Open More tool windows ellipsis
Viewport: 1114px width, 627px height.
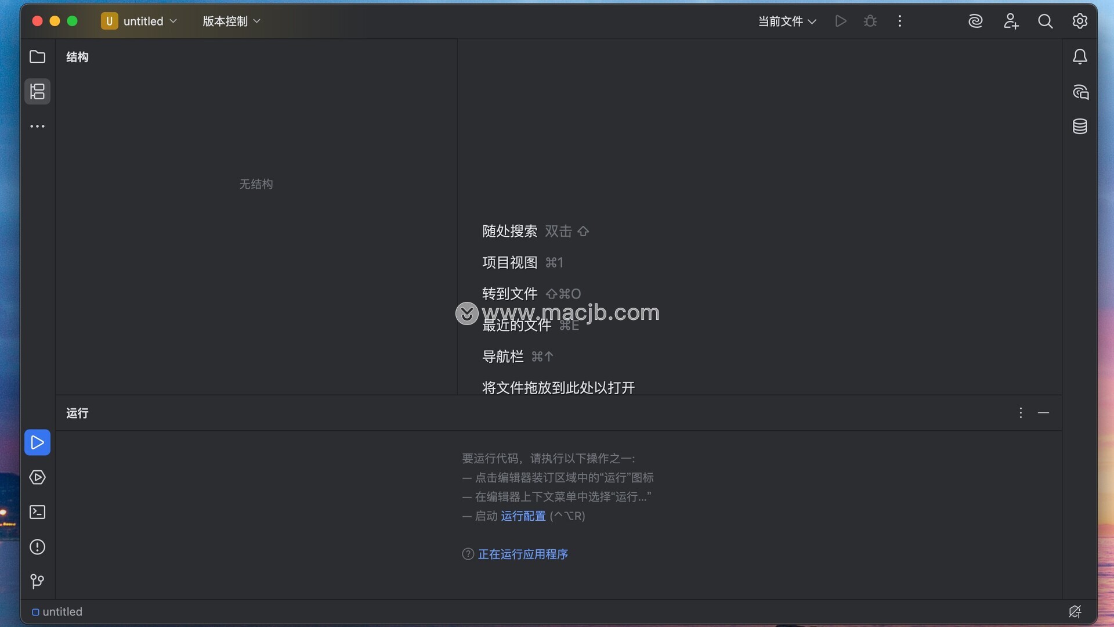(37, 126)
